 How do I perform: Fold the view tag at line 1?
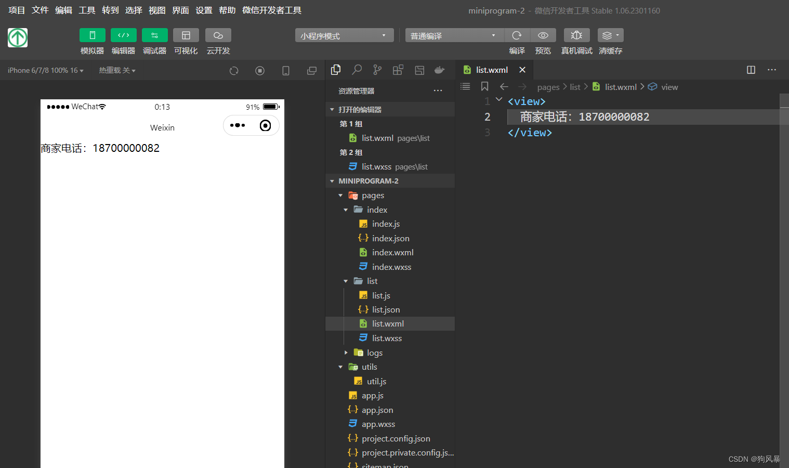coord(499,99)
